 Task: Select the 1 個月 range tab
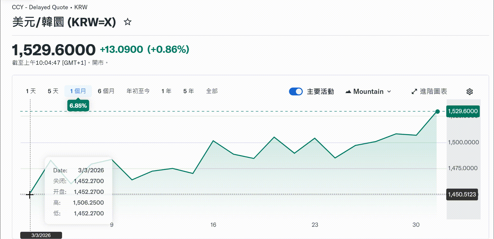click(x=78, y=91)
